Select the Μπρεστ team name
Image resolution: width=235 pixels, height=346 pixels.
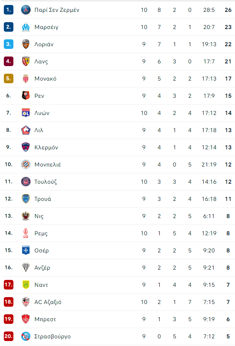(x=45, y=319)
